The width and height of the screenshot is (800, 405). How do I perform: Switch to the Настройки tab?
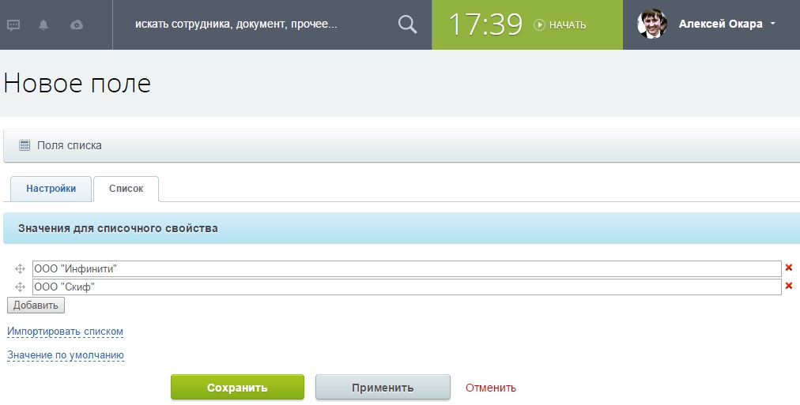pos(51,189)
